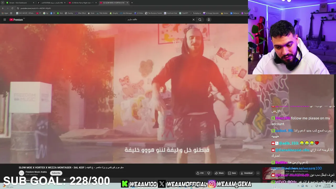Open The Business Toolkit bookmark
This screenshot has height=189, width=336.
click(154, 13)
